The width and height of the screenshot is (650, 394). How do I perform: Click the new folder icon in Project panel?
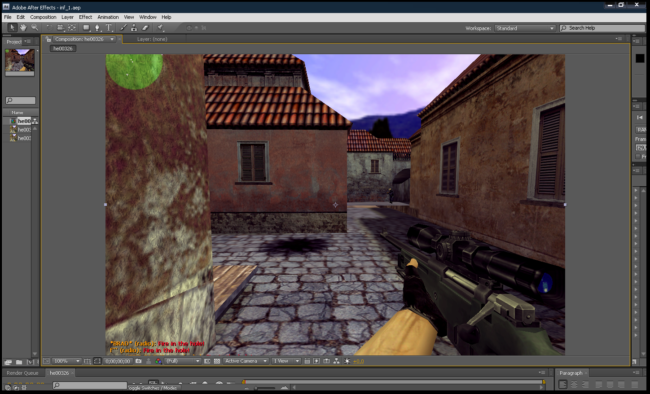19,362
